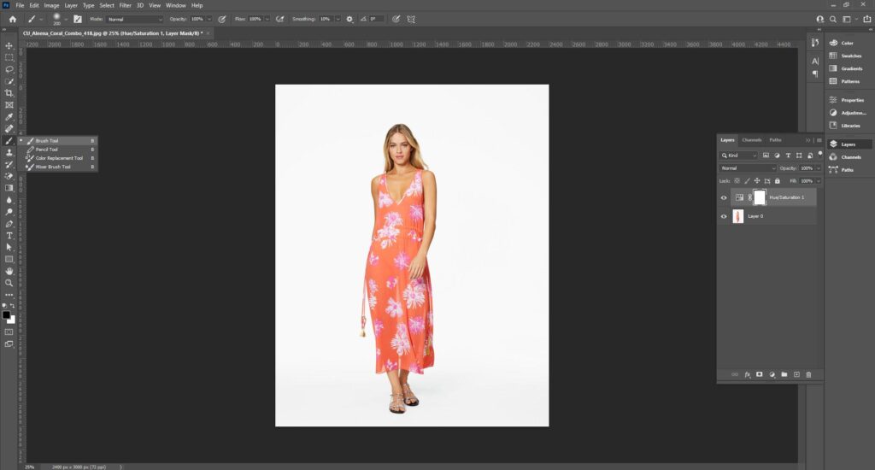Image resolution: width=875 pixels, height=470 pixels.
Task: Open the brush settings panel toggle
Action: [78, 19]
